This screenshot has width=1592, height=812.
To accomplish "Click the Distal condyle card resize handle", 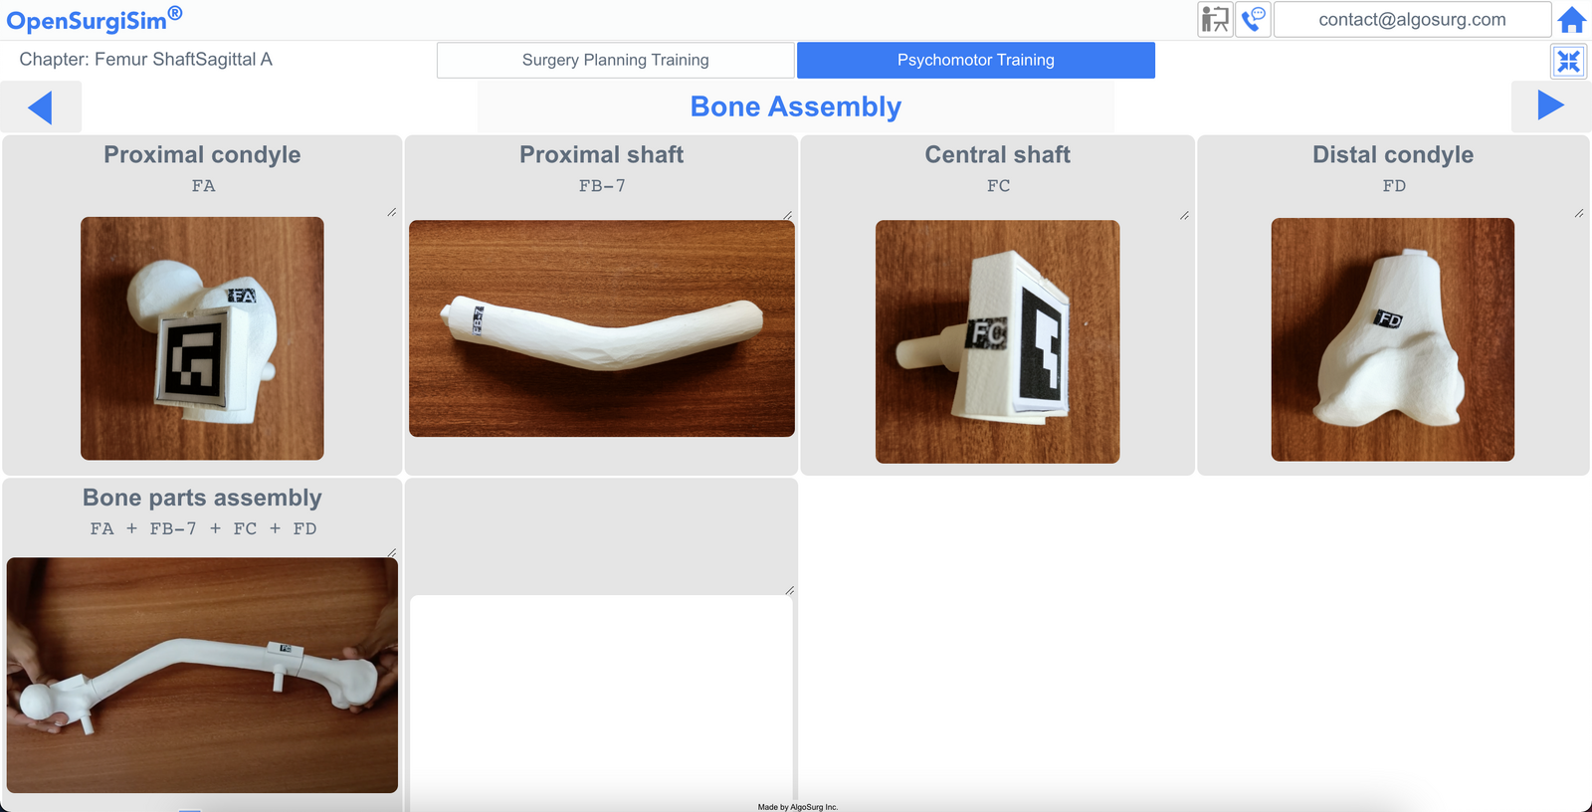I will 1579,213.
